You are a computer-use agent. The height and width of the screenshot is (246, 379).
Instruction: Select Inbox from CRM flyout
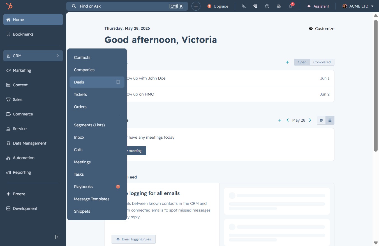97,137
